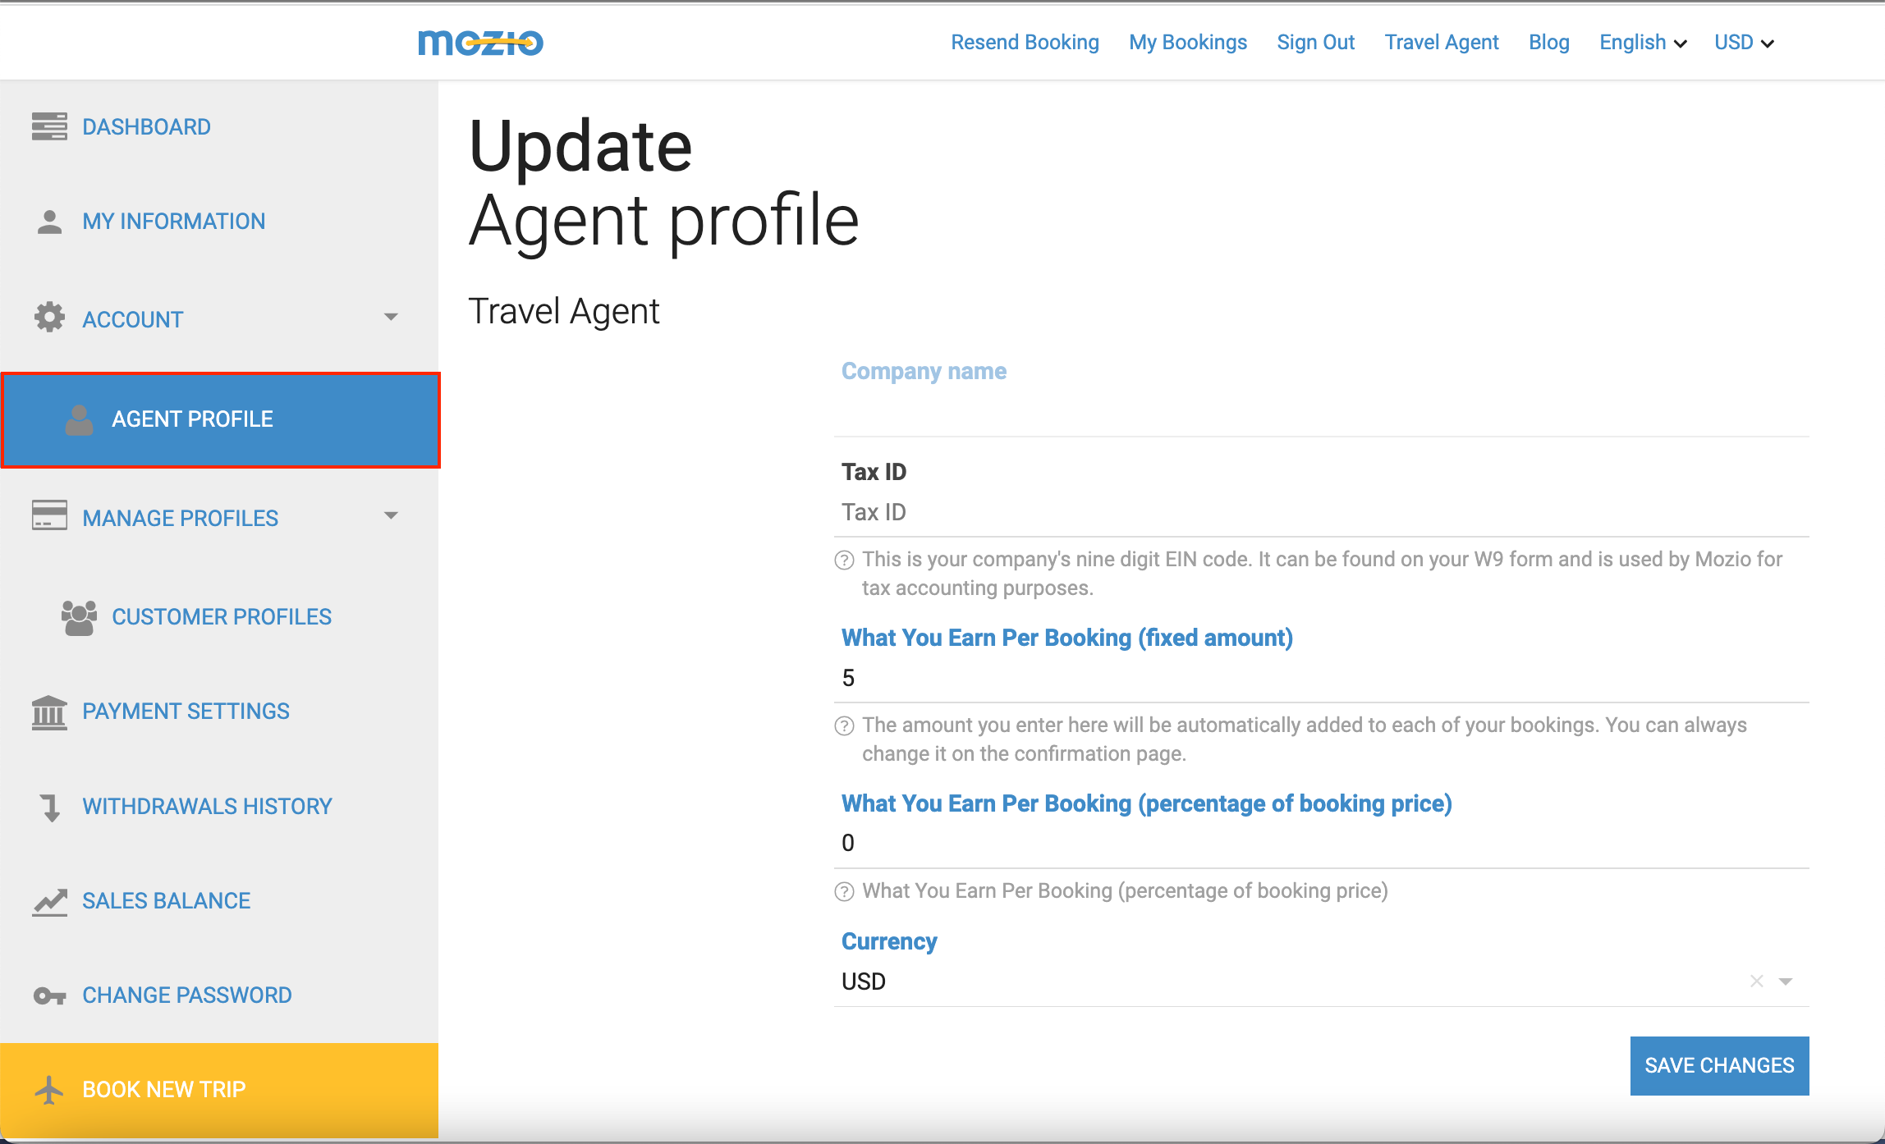Open the Travel Agent menu item
This screenshot has height=1144, width=1885.
coord(1442,42)
